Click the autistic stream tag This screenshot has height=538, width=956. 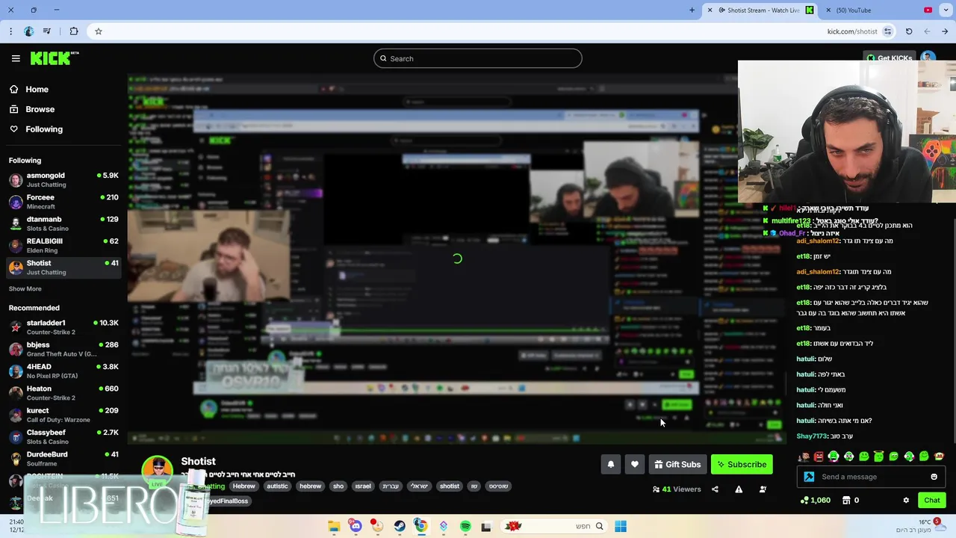pos(277,486)
